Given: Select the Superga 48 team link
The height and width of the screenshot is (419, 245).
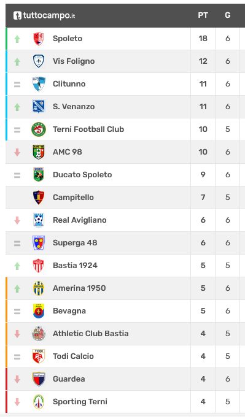Looking at the screenshot, I should pyautogui.click(x=75, y=243).
